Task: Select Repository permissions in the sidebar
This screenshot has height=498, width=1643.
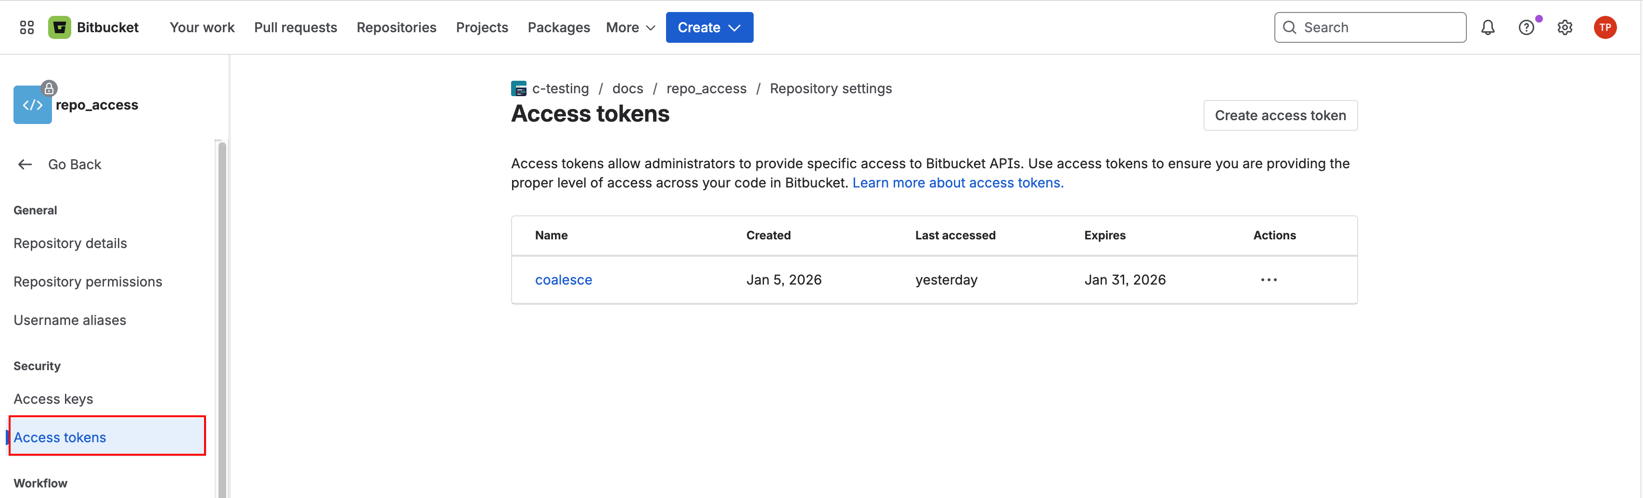Action: point(88,281)
